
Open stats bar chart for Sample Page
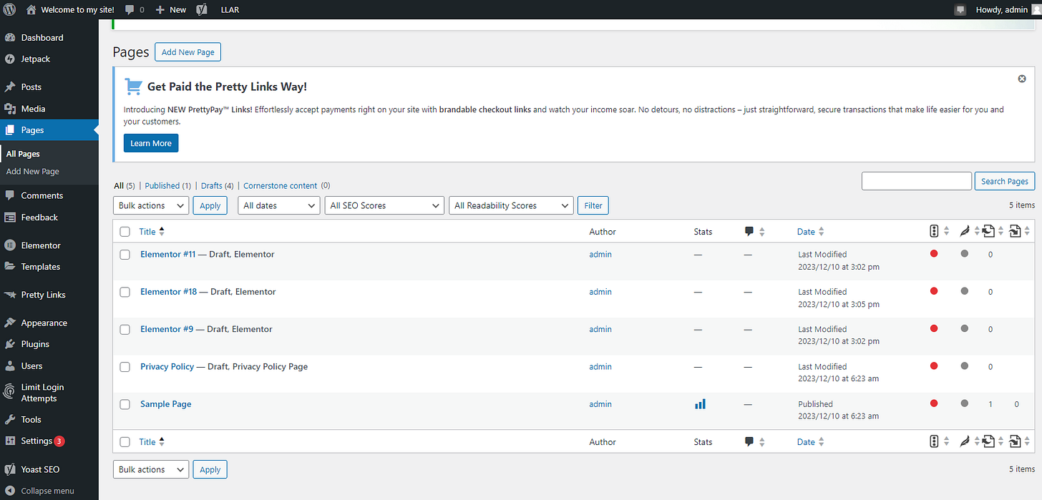point(700,404)
